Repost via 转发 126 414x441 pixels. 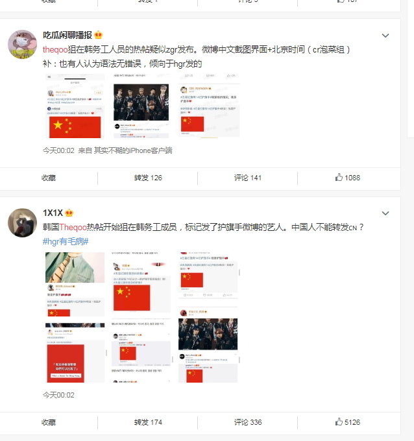(148, 178)
